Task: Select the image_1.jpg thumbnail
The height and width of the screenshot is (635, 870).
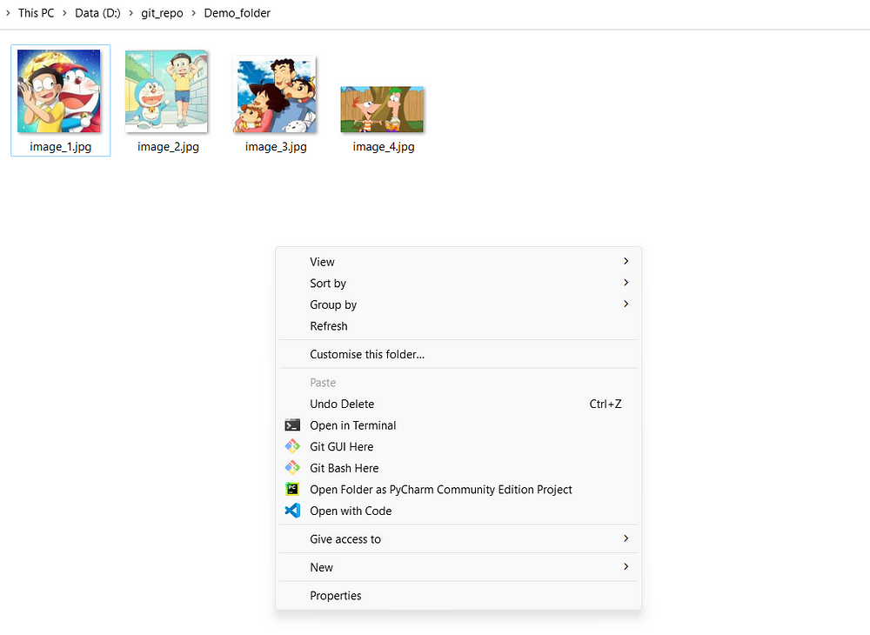Action: (59, 91)
